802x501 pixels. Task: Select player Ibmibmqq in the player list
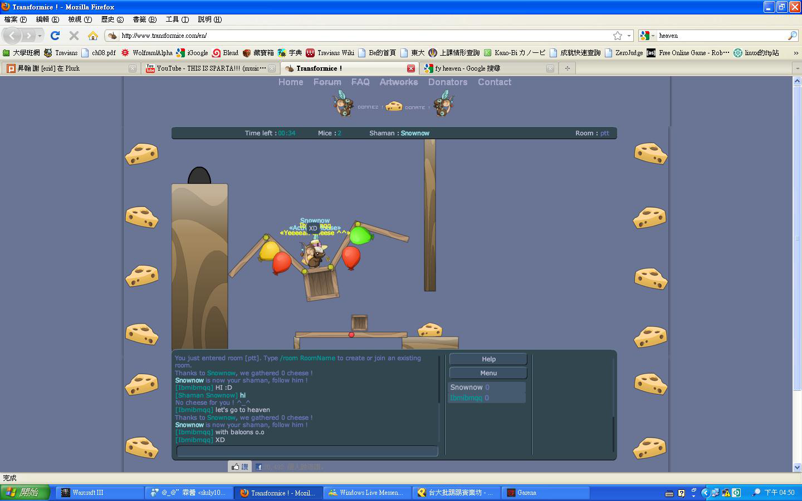[487, 398]
